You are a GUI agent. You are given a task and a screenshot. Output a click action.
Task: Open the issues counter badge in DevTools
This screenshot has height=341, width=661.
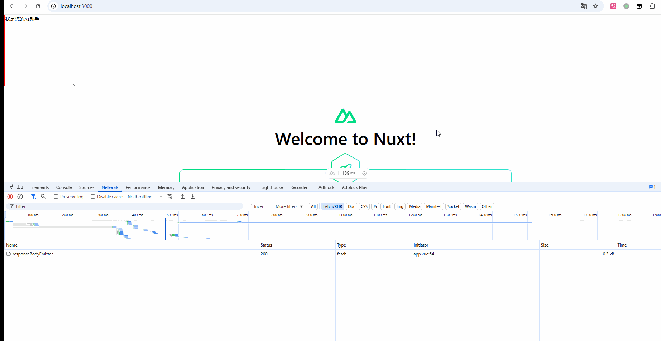[x=652, y=187]
